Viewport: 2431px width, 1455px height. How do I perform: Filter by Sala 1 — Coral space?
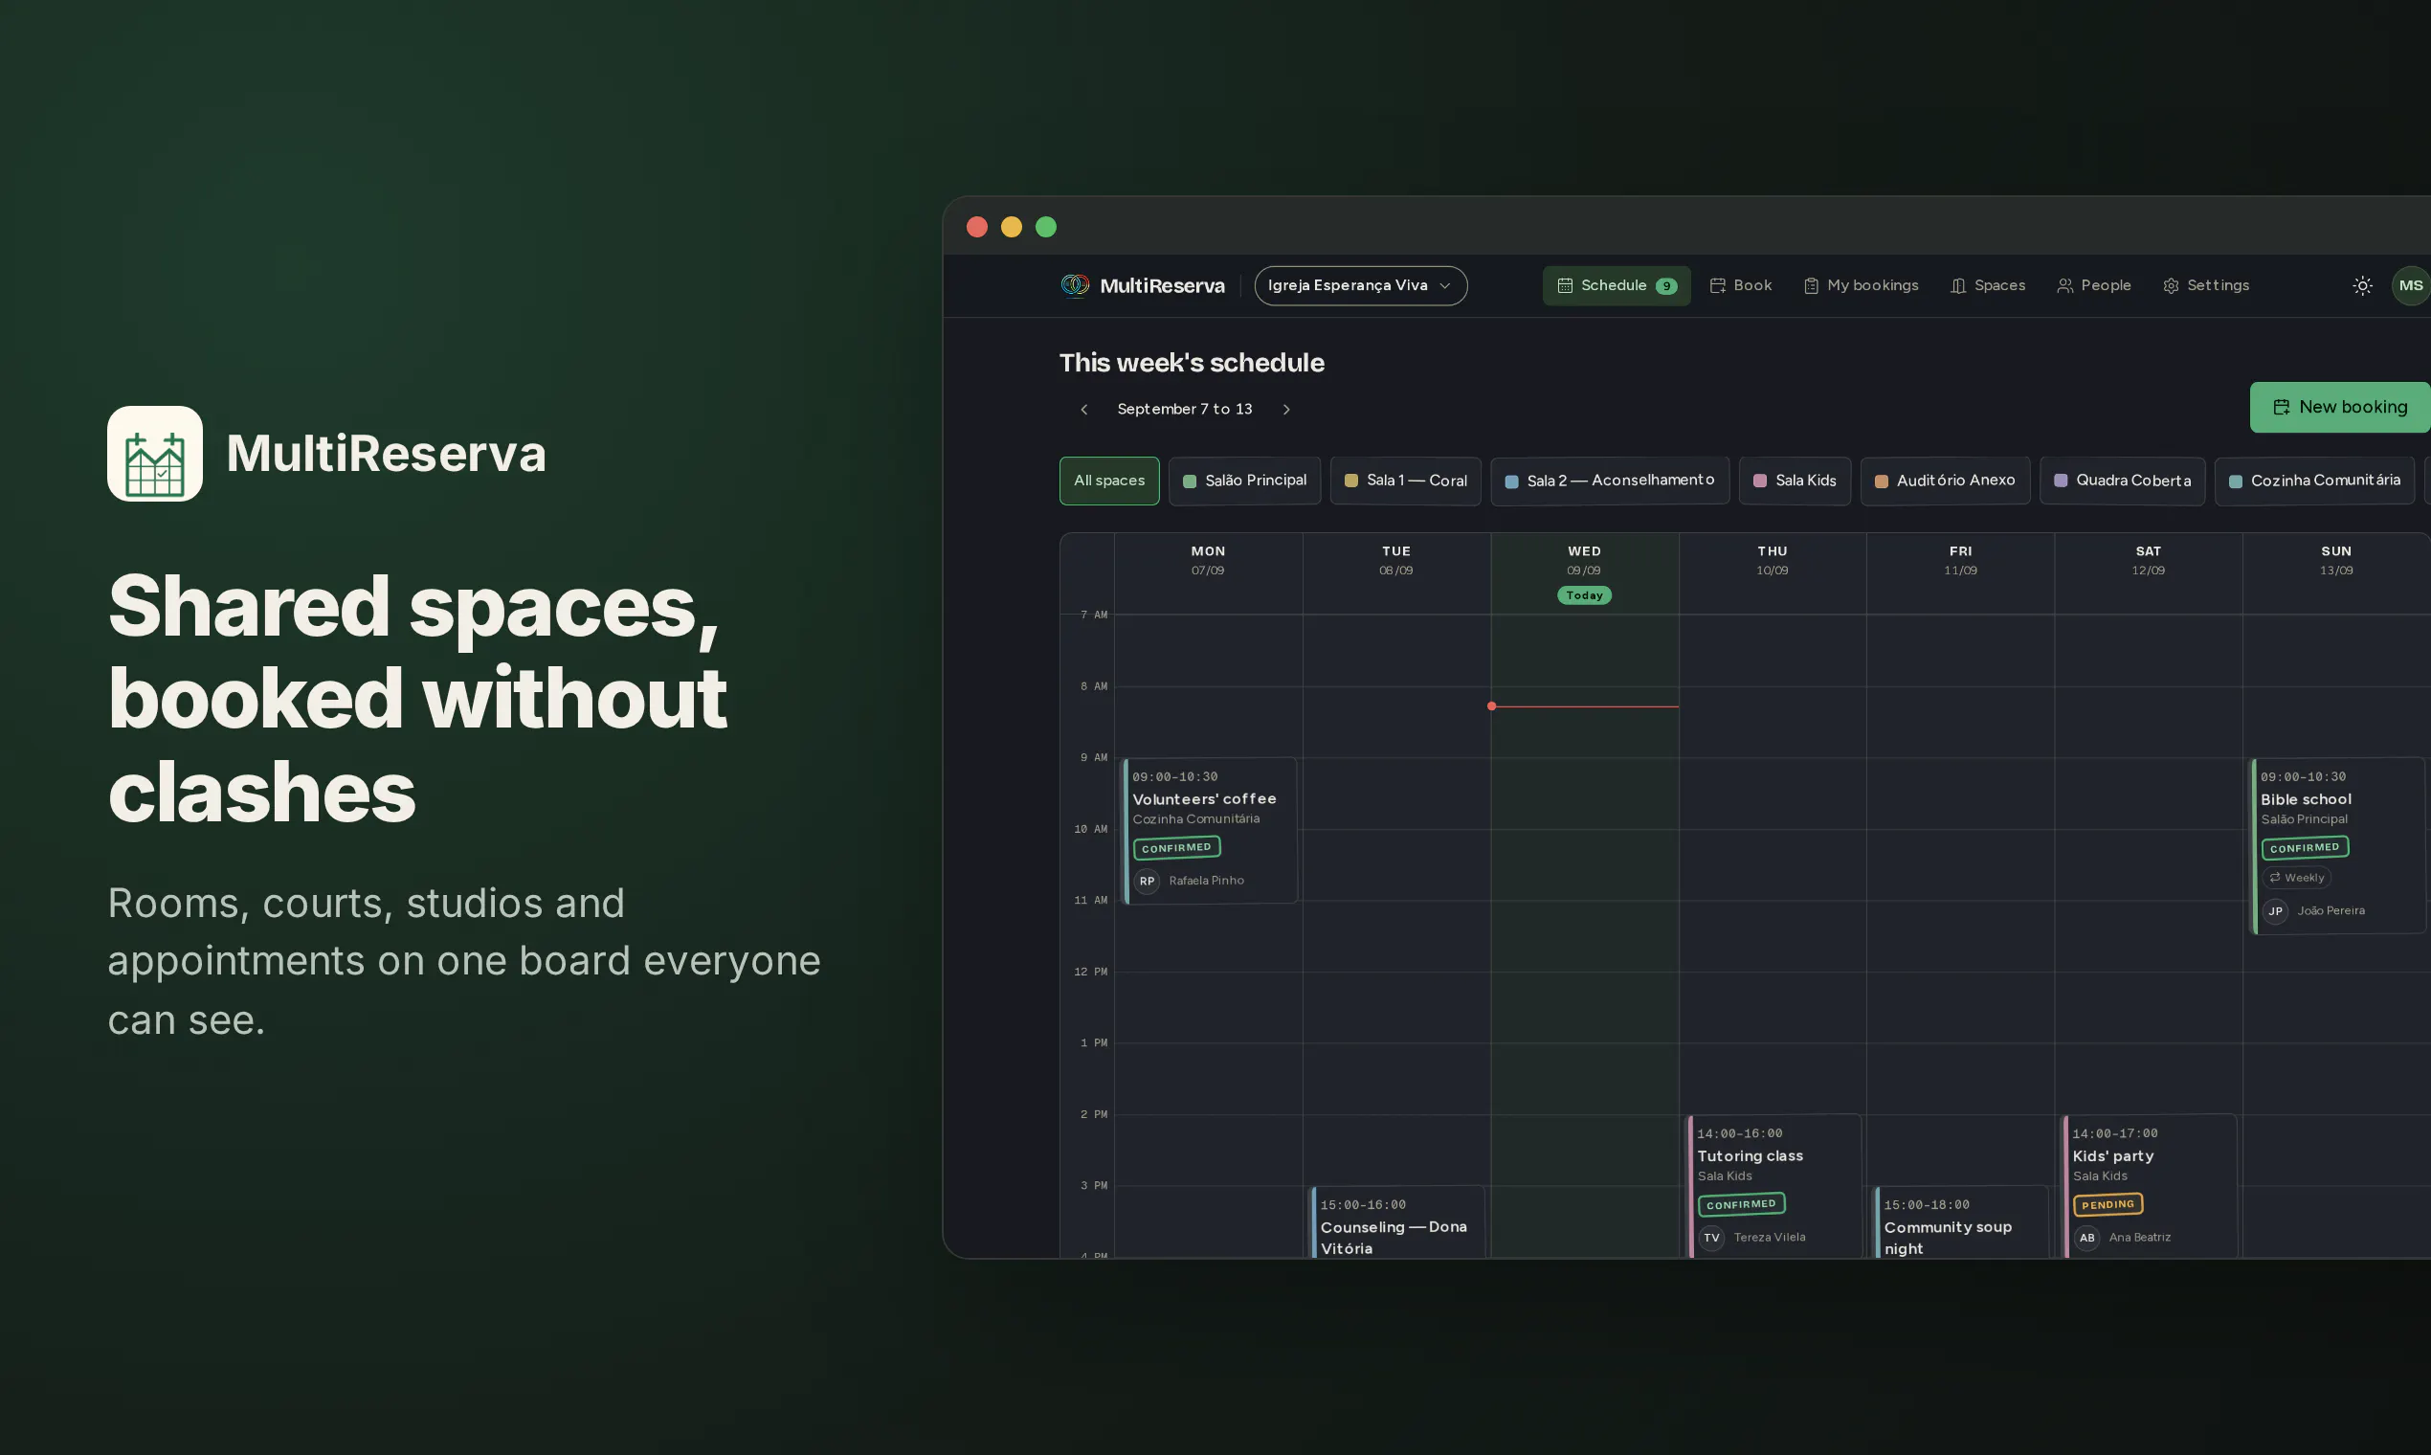point(1406,481)
